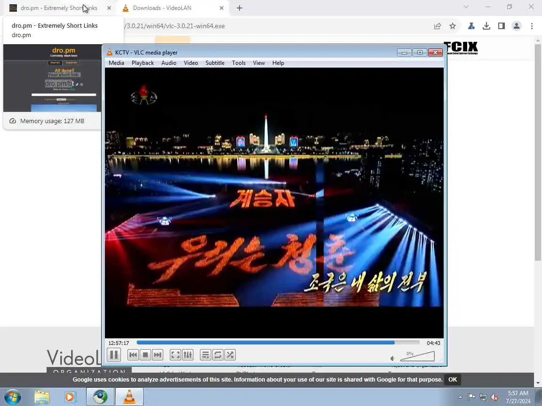Viewport: 542px width, 406px height.
Task: Close the dro.pm browser tab
Action: [109, 8]
